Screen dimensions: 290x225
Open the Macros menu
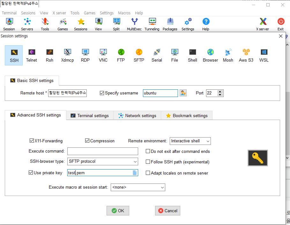pos(124,13)
